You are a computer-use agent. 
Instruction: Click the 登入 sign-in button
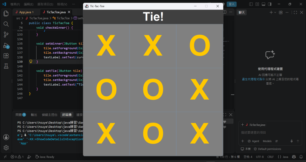pyautogui.click(x=232, y=4)
